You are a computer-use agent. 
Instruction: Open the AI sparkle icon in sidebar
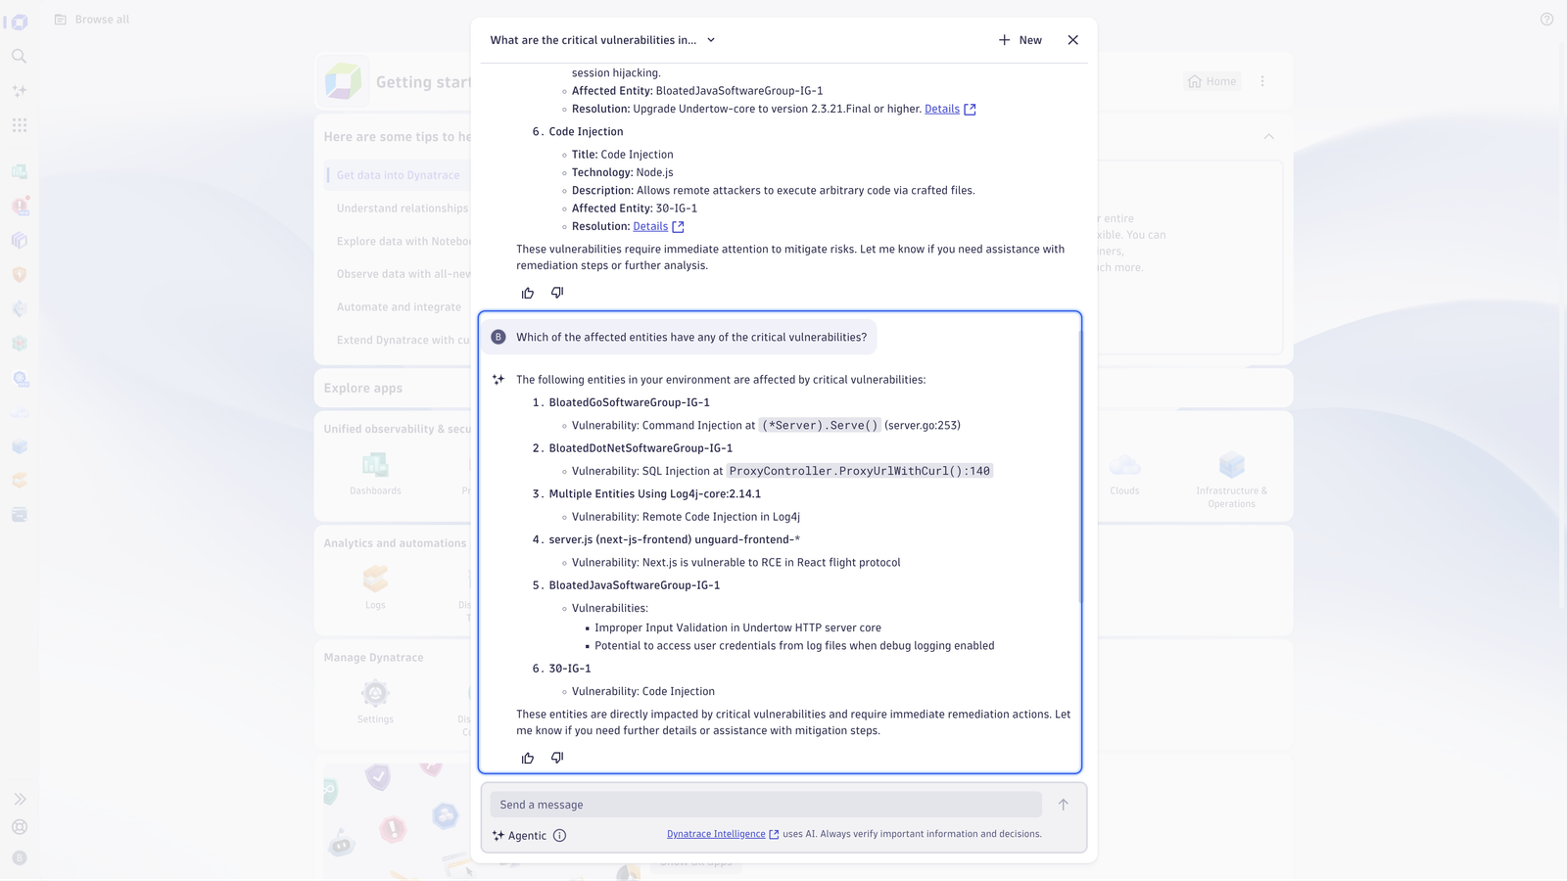pyautogui.click(x=20, y=91)
